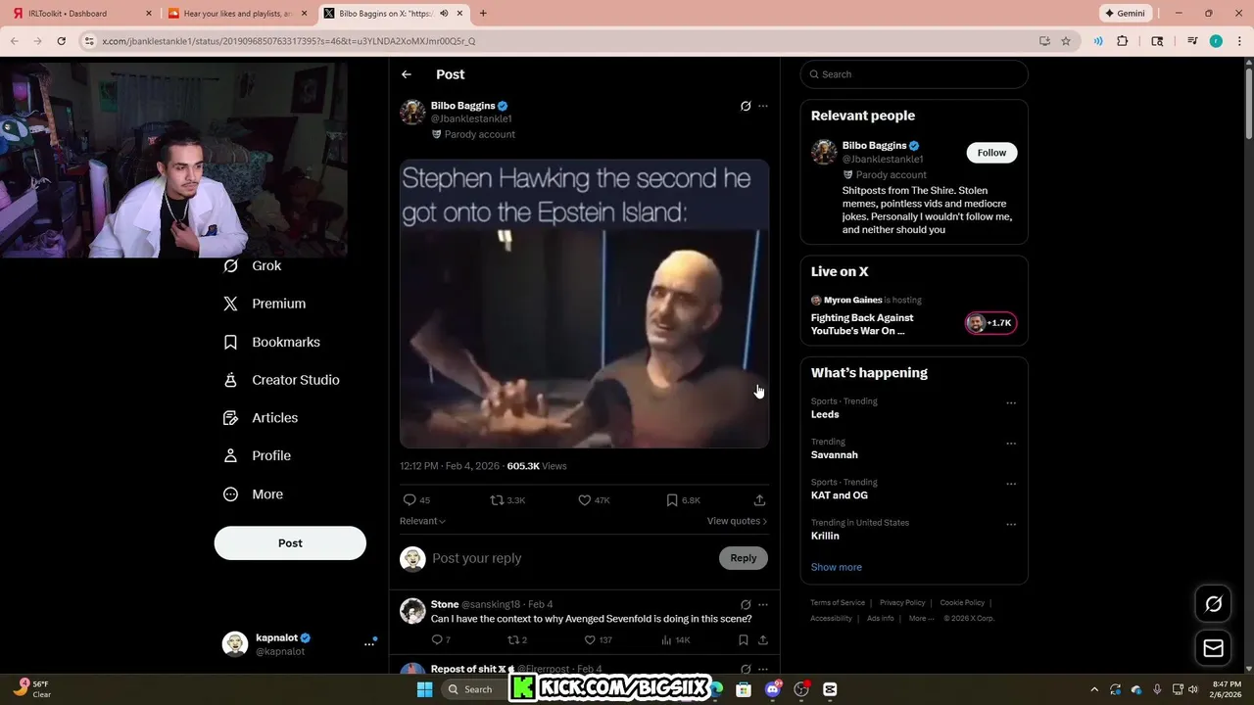The image size is (1254, 705).
Task: Open Bookmarks in the sidebar
Action: (x=271, y=342)
